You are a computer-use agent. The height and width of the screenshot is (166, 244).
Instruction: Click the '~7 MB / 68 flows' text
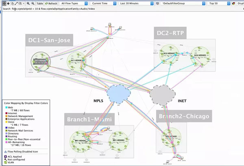click(20, 111)
